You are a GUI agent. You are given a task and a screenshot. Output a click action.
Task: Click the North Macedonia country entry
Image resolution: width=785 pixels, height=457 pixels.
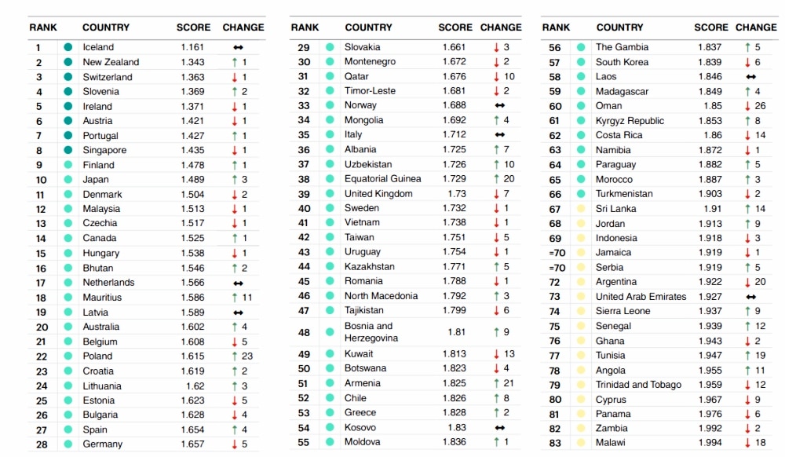tap(381, 296)
